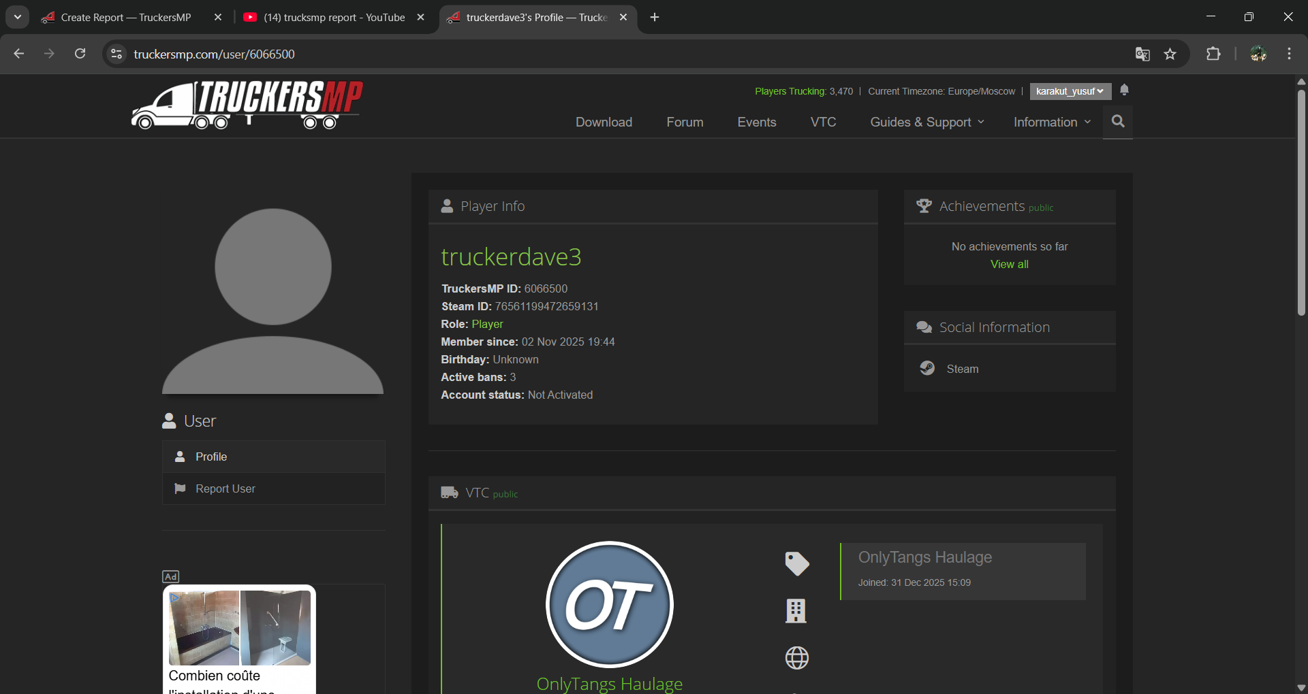This screenshot has height=694, width=1308.
Task: Click the TruckersMP logo
Action: click(247, 105)
